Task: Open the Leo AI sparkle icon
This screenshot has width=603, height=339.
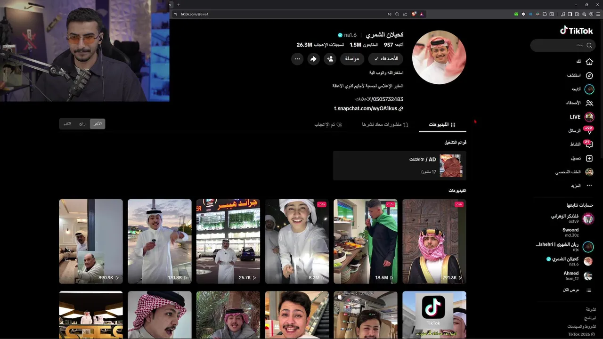Action: point(584,14)
